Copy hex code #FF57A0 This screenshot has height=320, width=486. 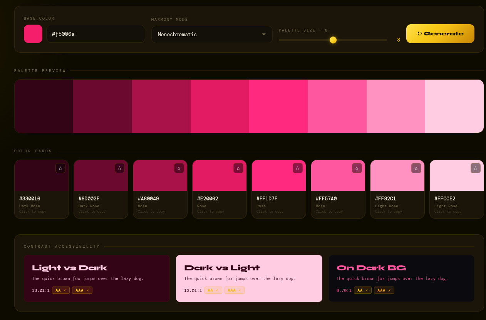tap(326, 199)
